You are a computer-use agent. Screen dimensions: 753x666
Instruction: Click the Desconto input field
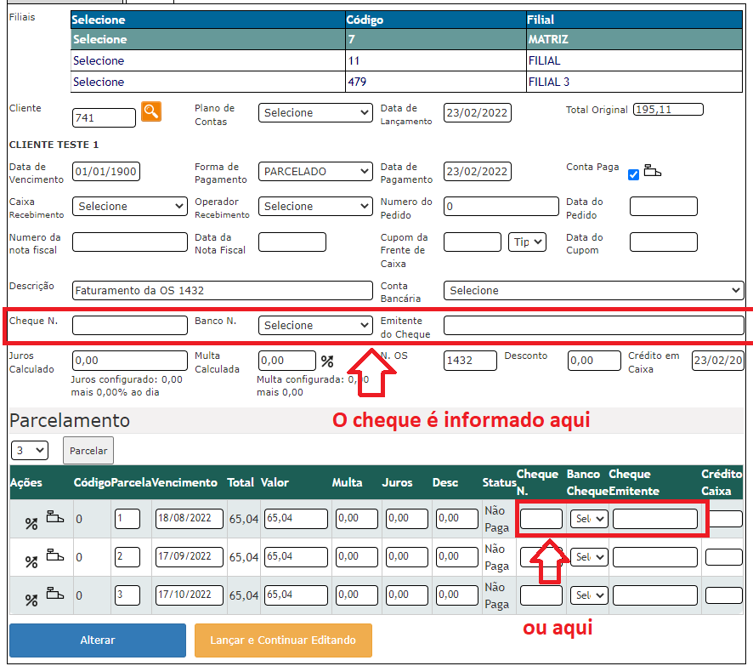594,361
